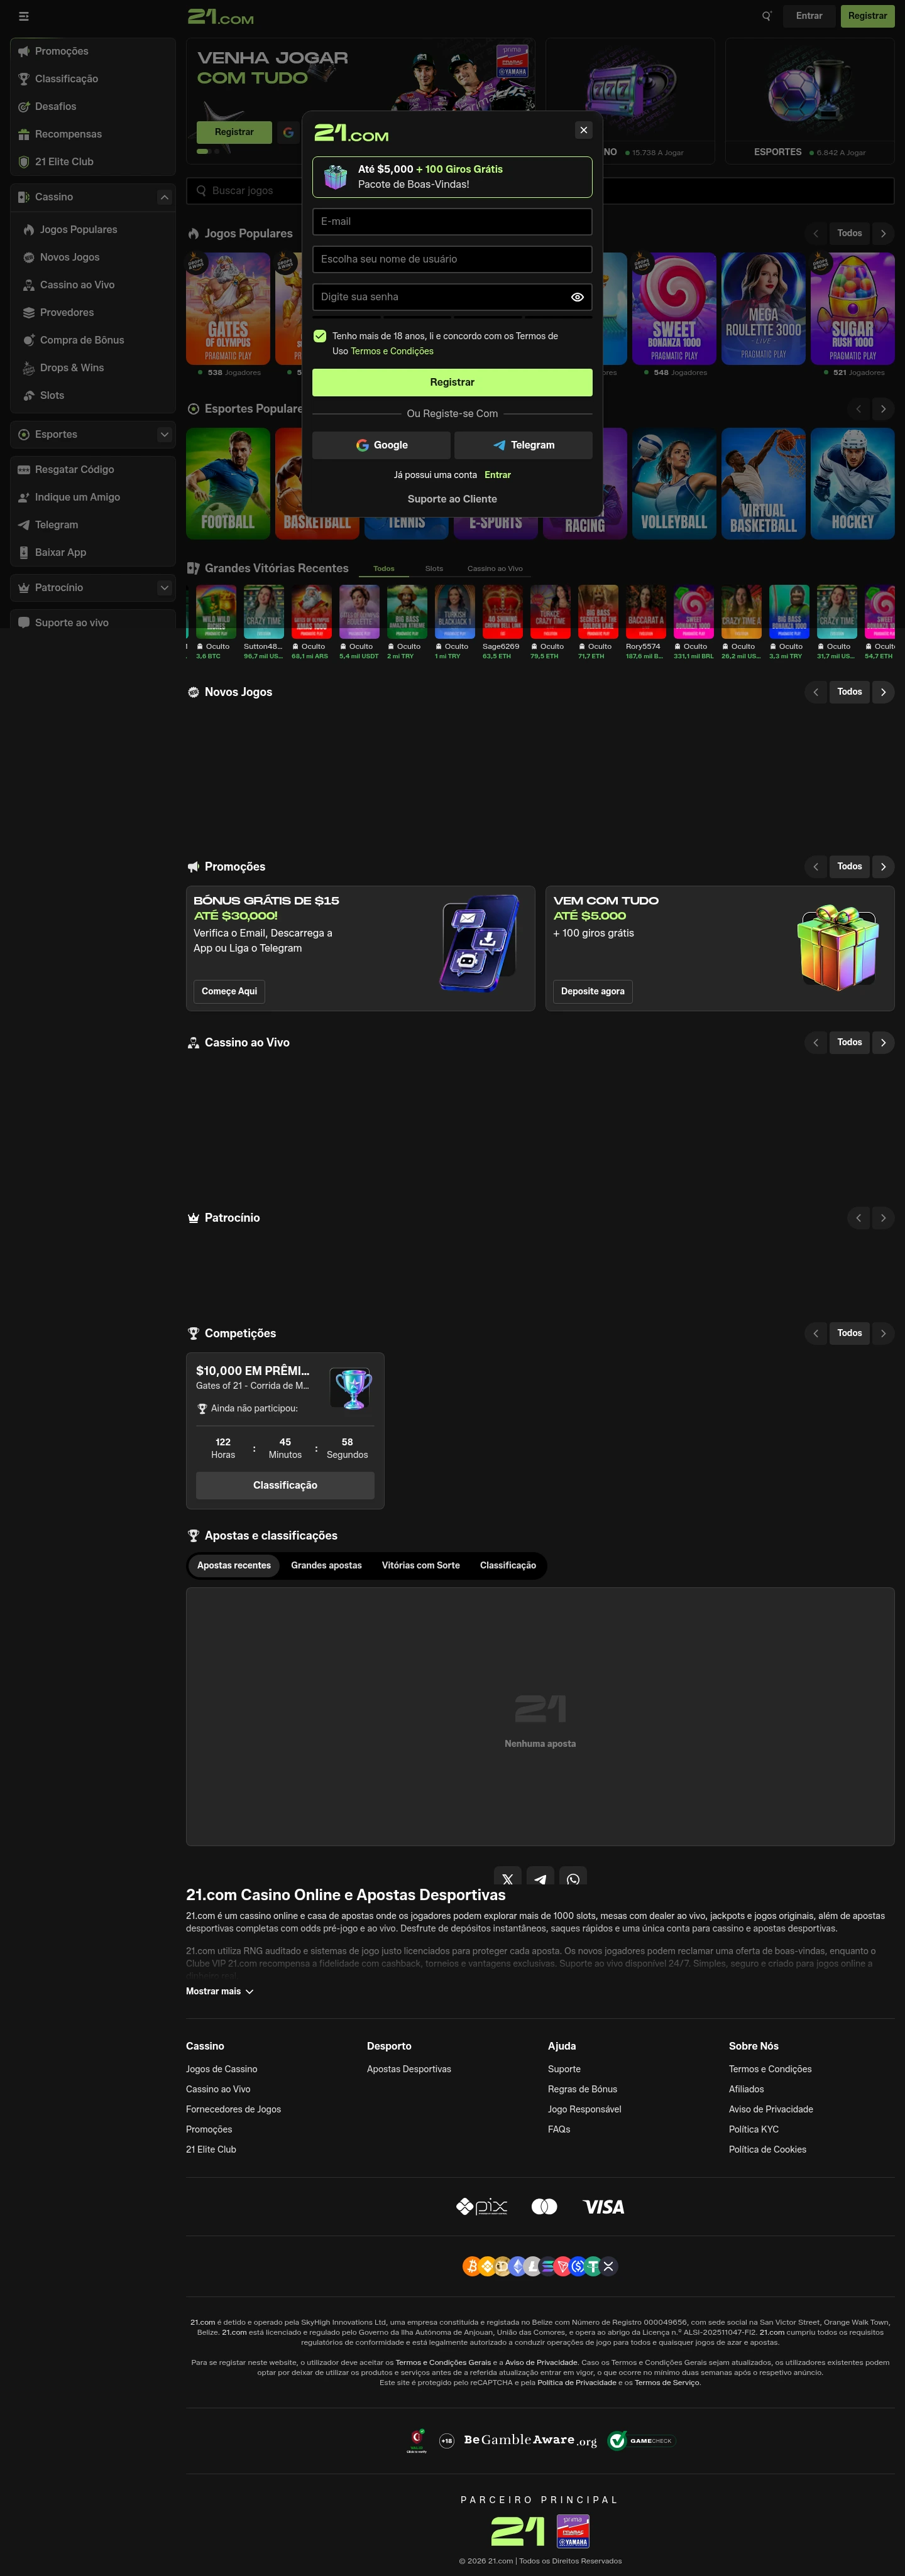Select Drops & Wins in sidebar
The height and width of the screenshot is (2576, 905).
92,368
